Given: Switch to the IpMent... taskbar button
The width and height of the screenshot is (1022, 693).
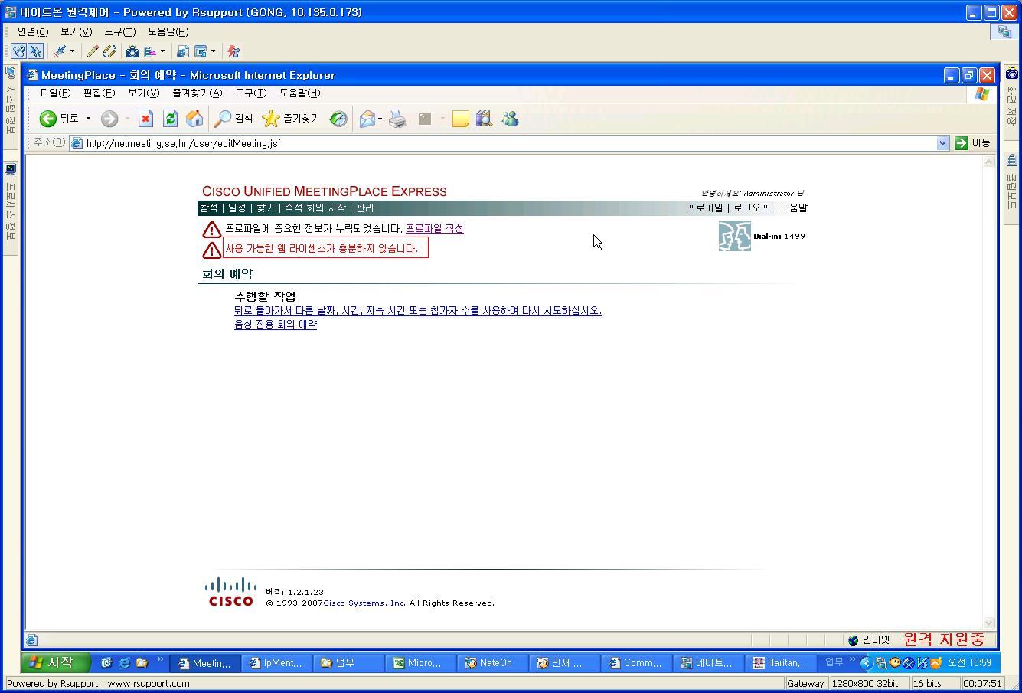Looking at the screenshot, I should coord(277,663).
